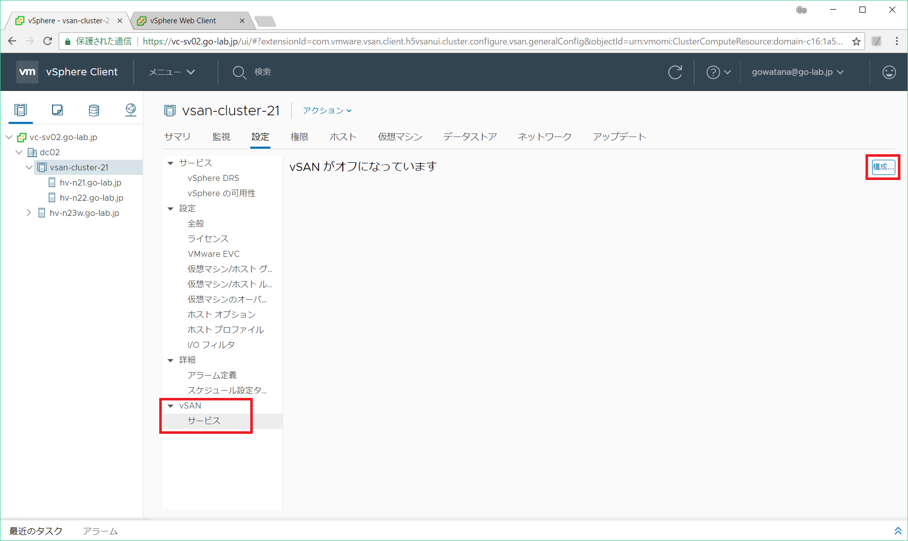This screenshot has height=541, width=908.
Task: Select スケジュール設定タ... setting
Action: [x=227, y=390]
